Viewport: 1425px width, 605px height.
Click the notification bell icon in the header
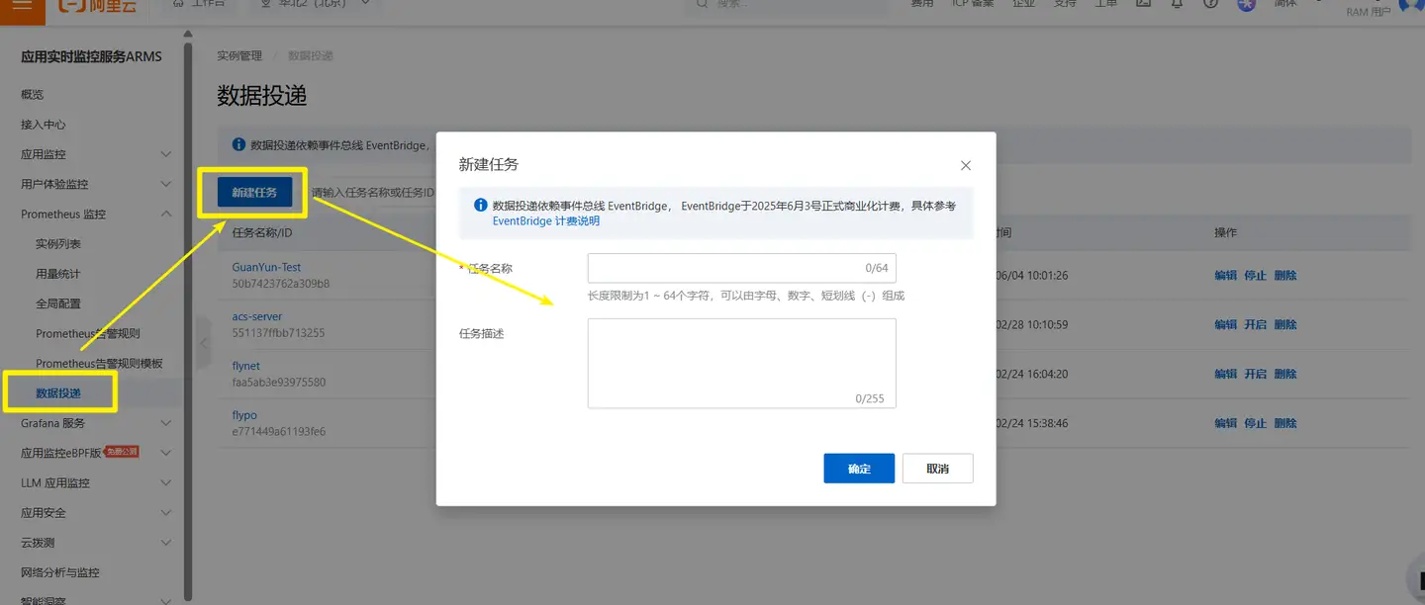(1177, 4)
